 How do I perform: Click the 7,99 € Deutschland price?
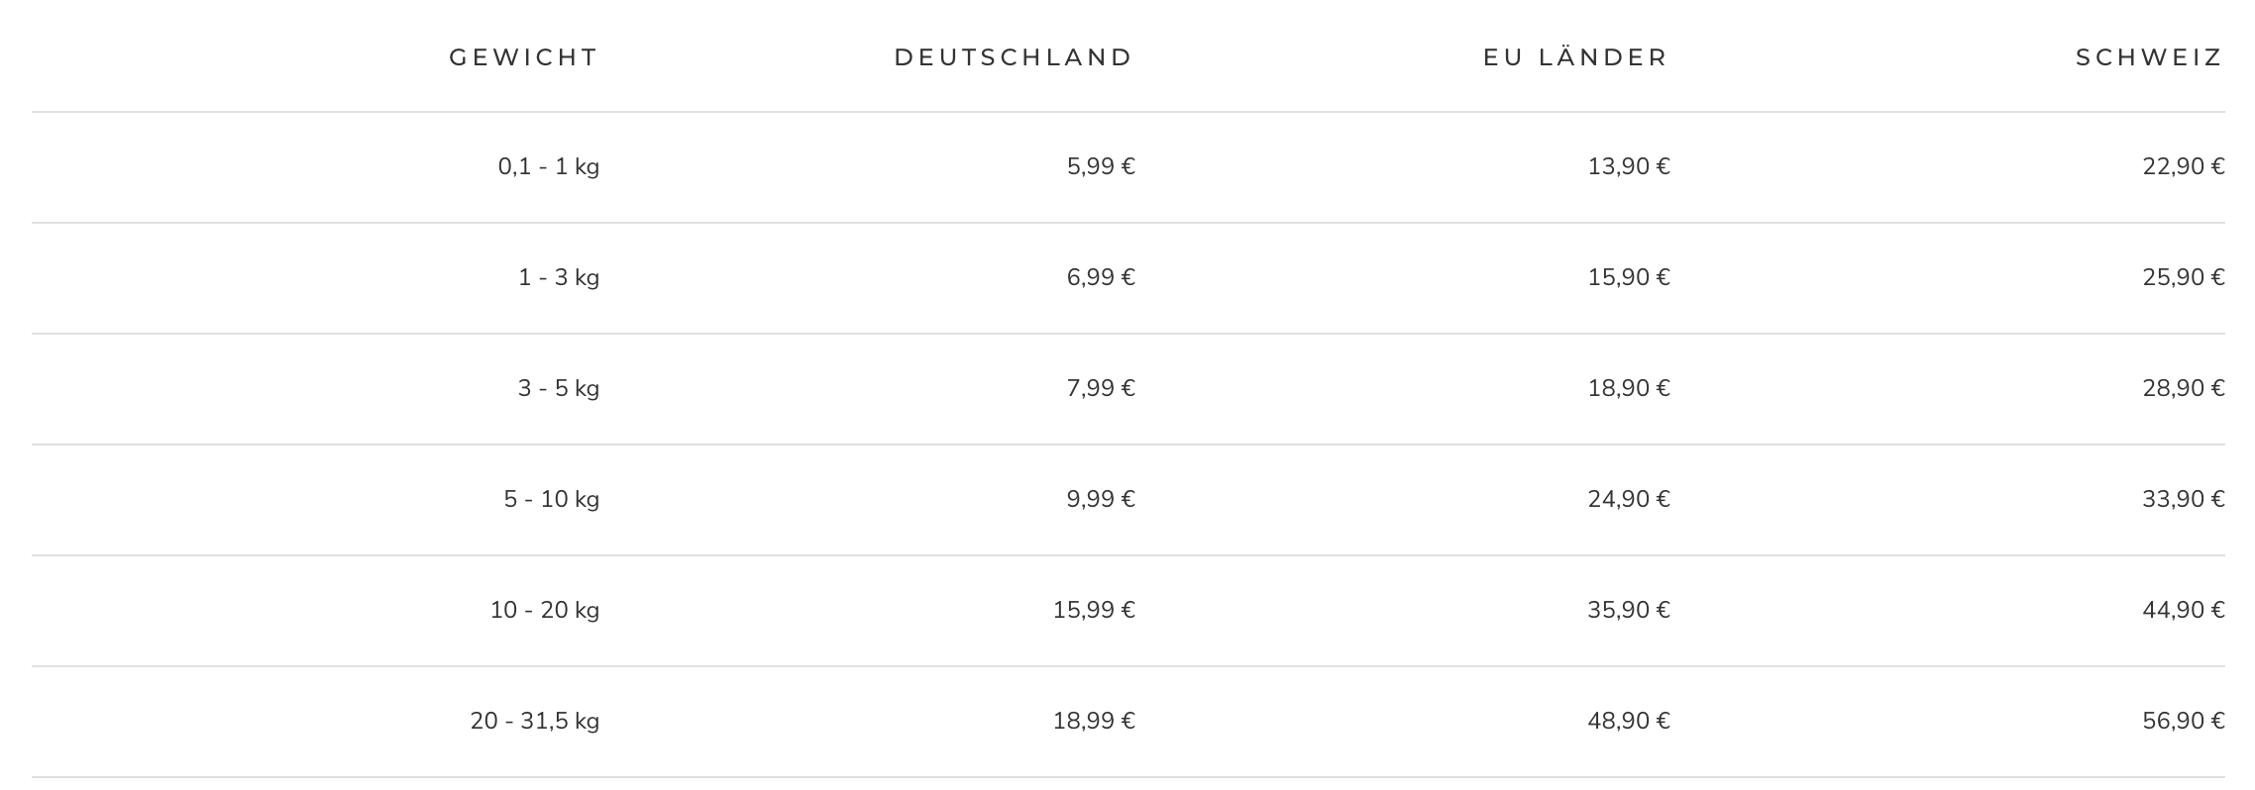click(x=1100, y=388)
